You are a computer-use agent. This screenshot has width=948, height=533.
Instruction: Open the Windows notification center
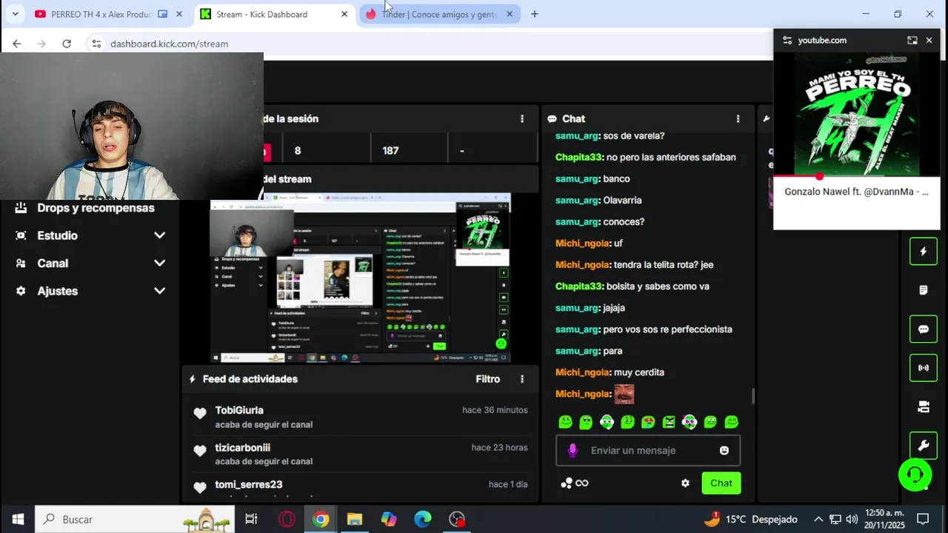923,520
